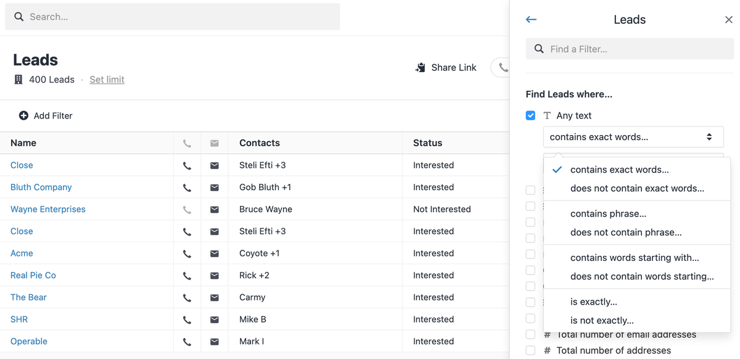Click the email icon in The Bear row

point(215,298)
